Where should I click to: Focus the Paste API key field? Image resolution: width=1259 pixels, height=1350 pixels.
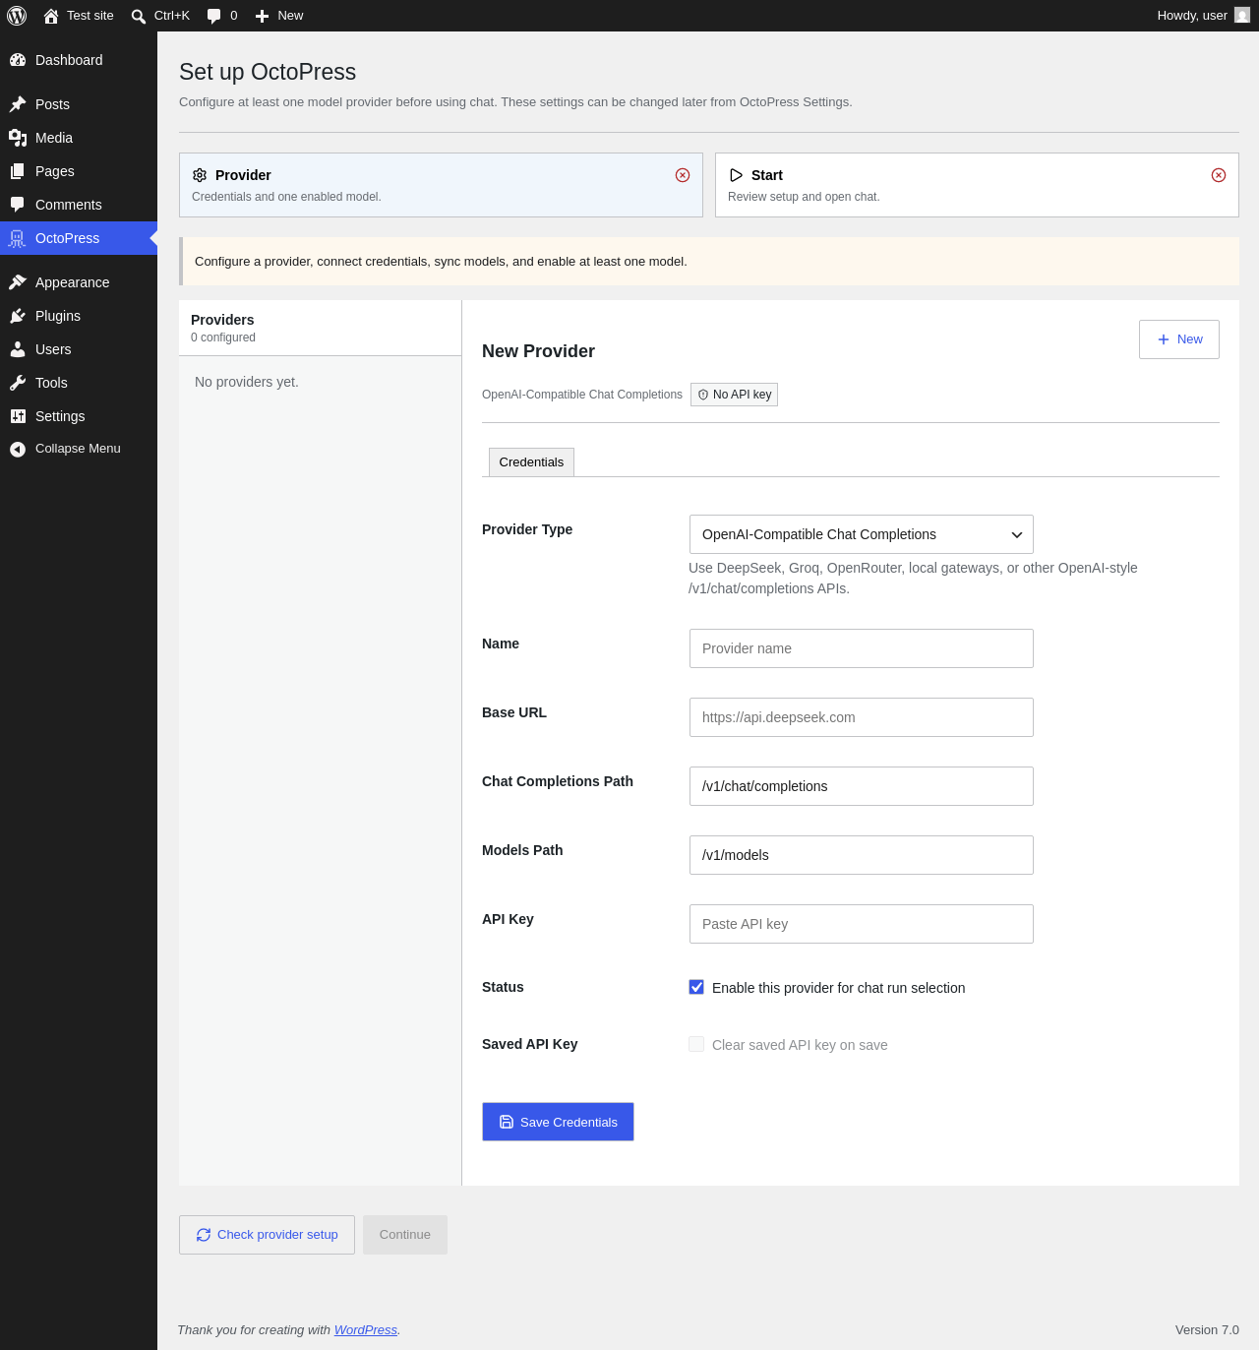point(862,924)
